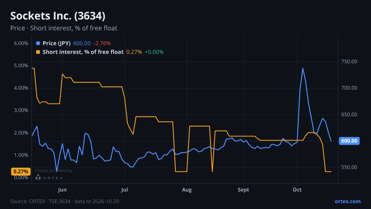Click the source line ORTEX · TSE:3634 footer text
The image size is (371, 209).
pyautogui.click(x=65, y=201)
